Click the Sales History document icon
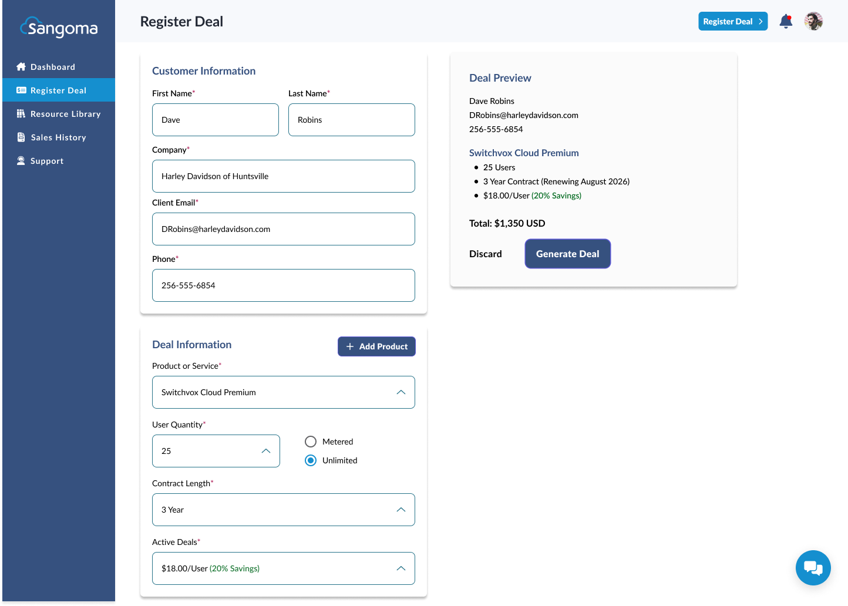This screenshot has height=606, width=848. pos(21,137)
